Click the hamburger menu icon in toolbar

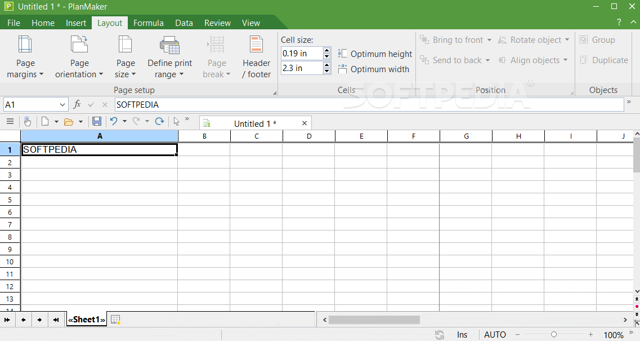(10, 121)
